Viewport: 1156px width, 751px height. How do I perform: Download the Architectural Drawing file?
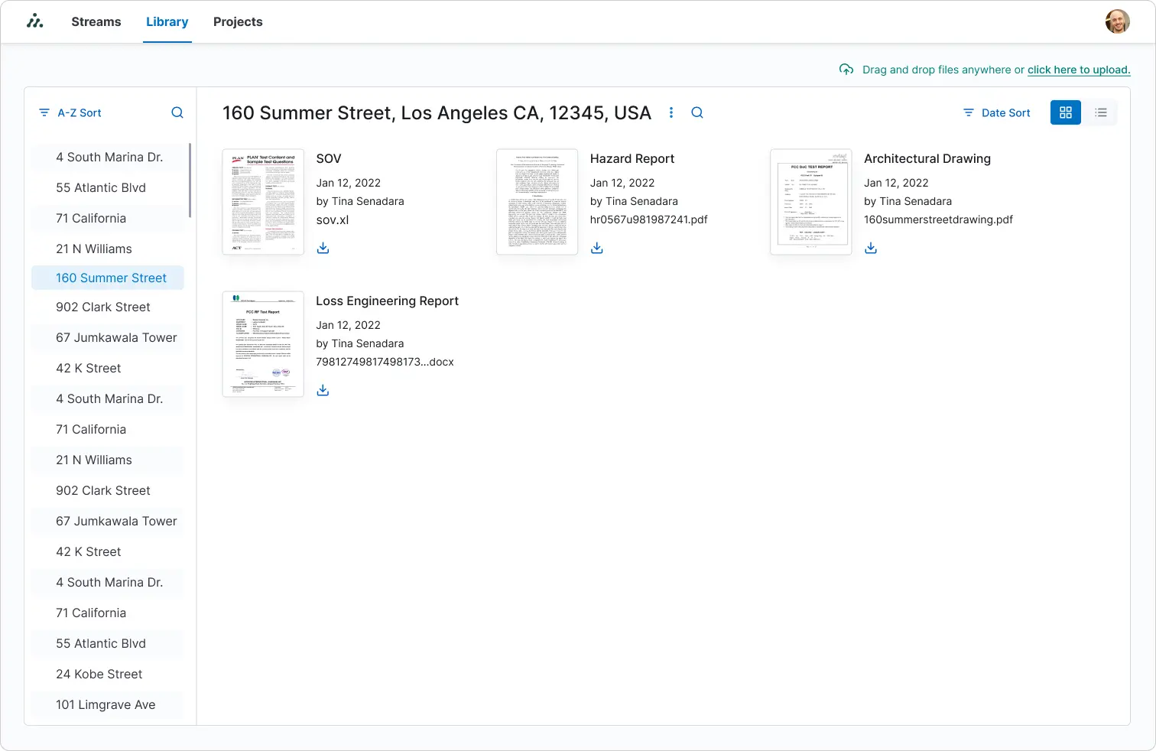871,247
